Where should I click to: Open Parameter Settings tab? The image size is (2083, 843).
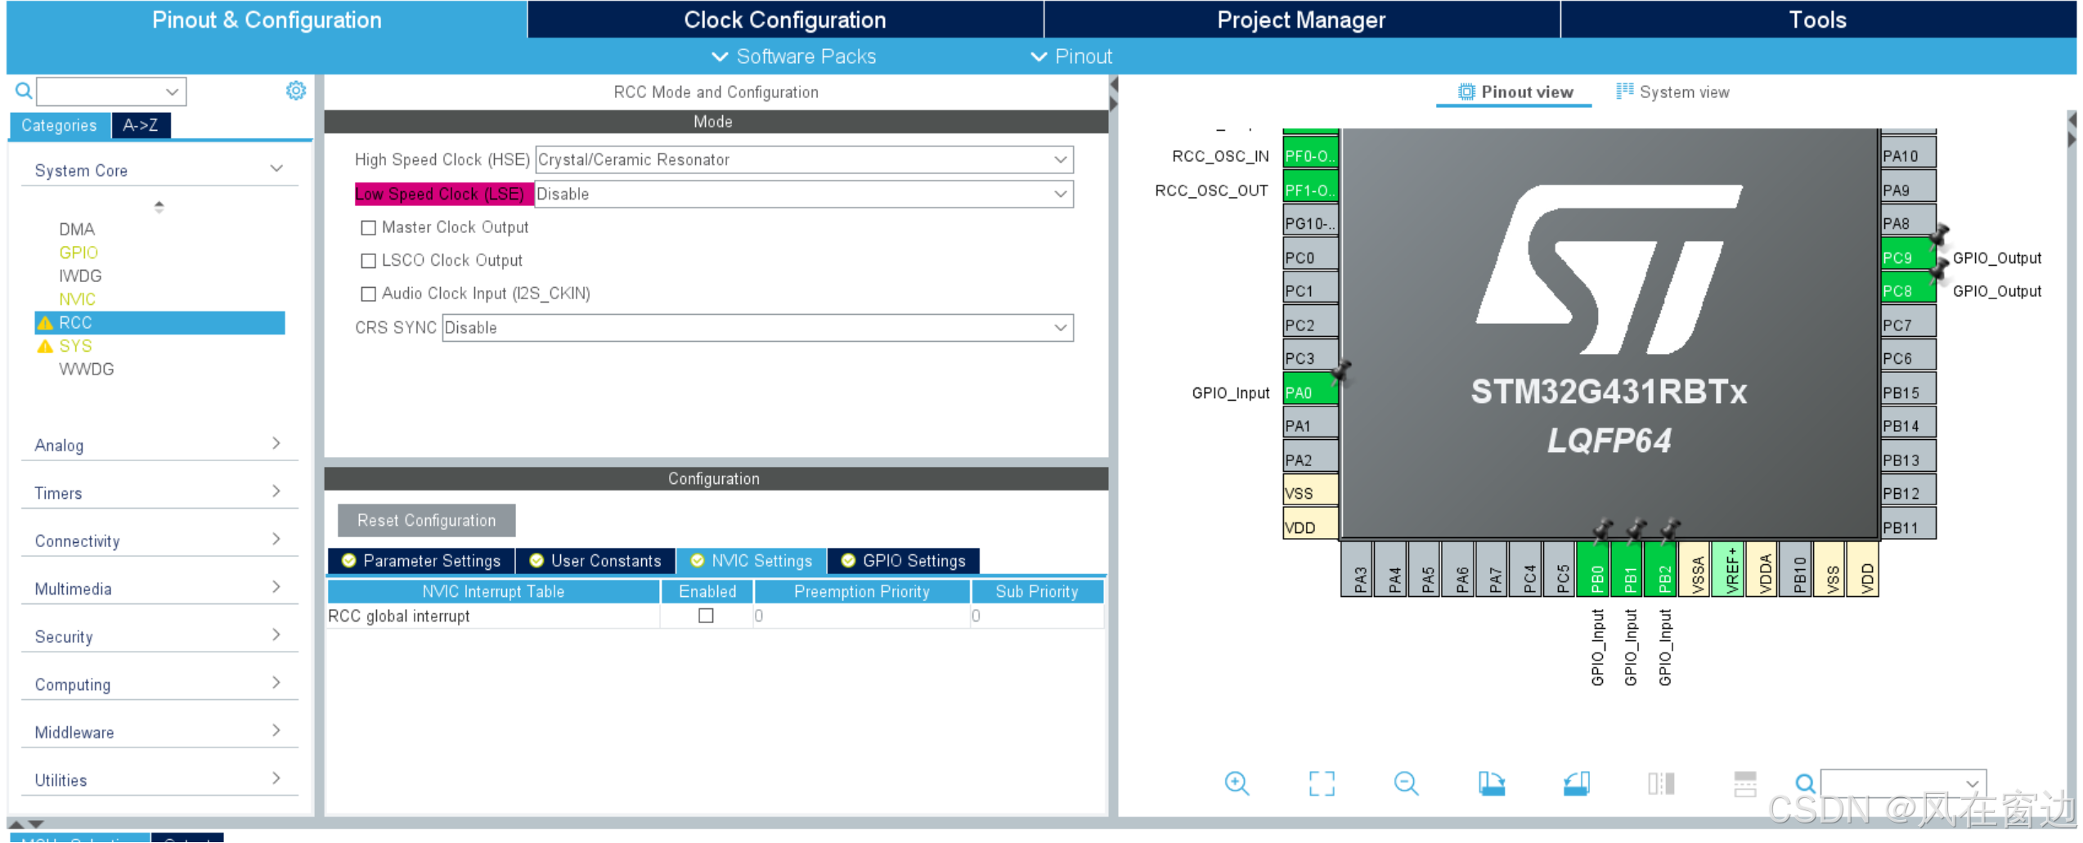coord(421,561)
